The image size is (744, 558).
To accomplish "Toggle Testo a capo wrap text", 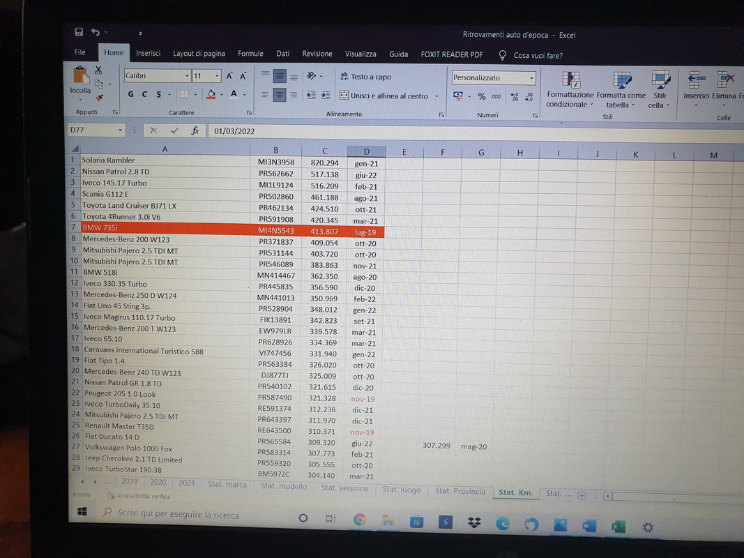I will click(366, 77).
